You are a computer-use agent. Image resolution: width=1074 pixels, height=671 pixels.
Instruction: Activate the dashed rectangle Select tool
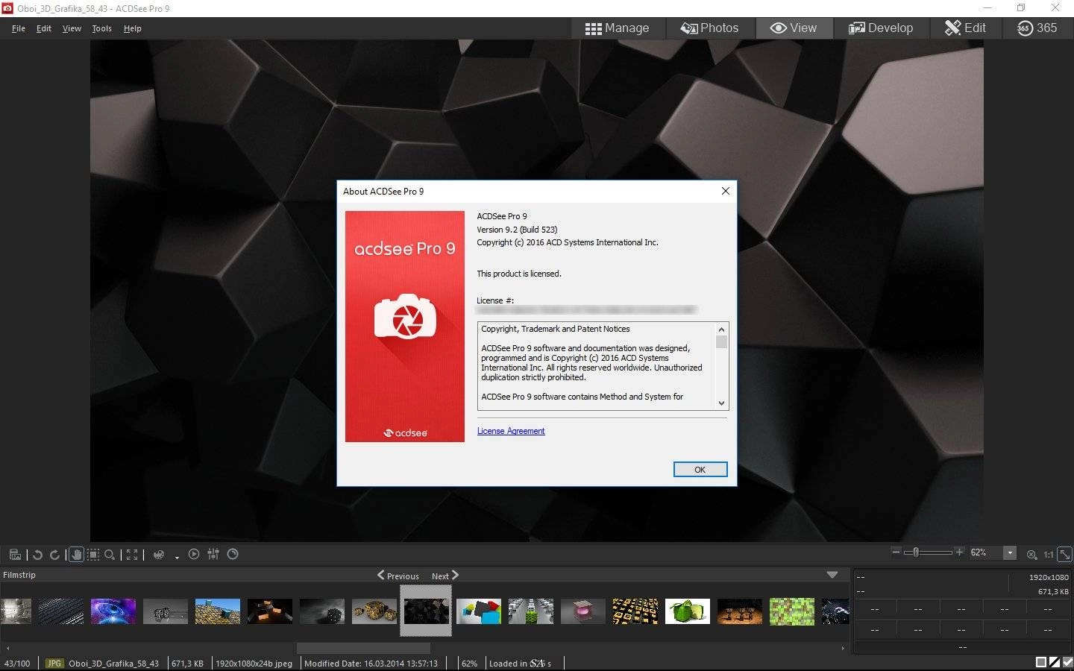click(93, 555)
